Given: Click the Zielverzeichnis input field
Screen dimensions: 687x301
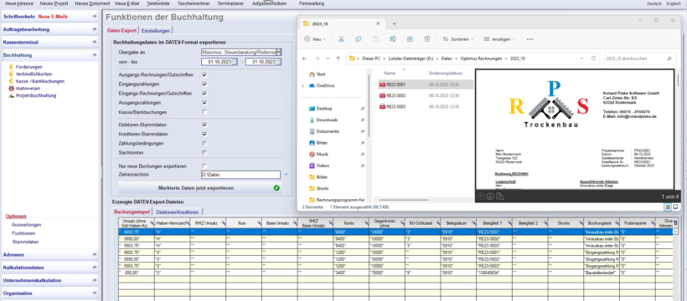Looking at the screenshot, I should 240,175.
